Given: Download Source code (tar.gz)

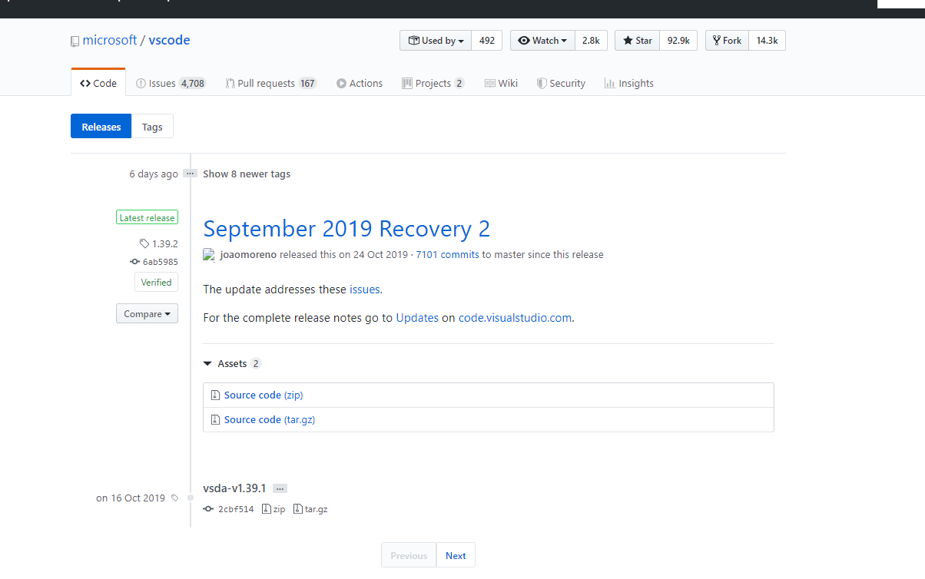Looking at the screenshot, I should 270,419.
